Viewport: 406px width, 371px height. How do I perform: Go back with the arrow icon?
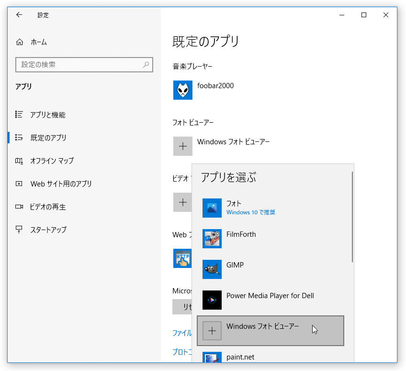tap(19, 15)
